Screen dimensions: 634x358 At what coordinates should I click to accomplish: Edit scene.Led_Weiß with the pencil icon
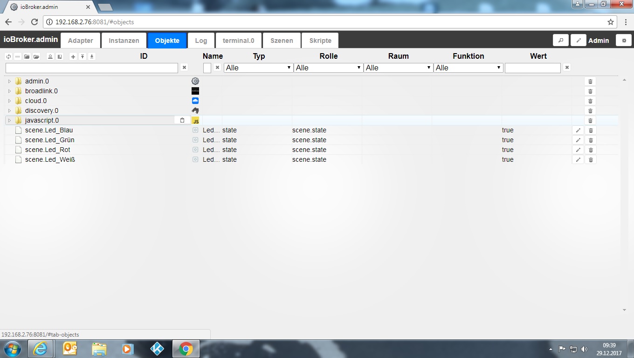[578, 160]
